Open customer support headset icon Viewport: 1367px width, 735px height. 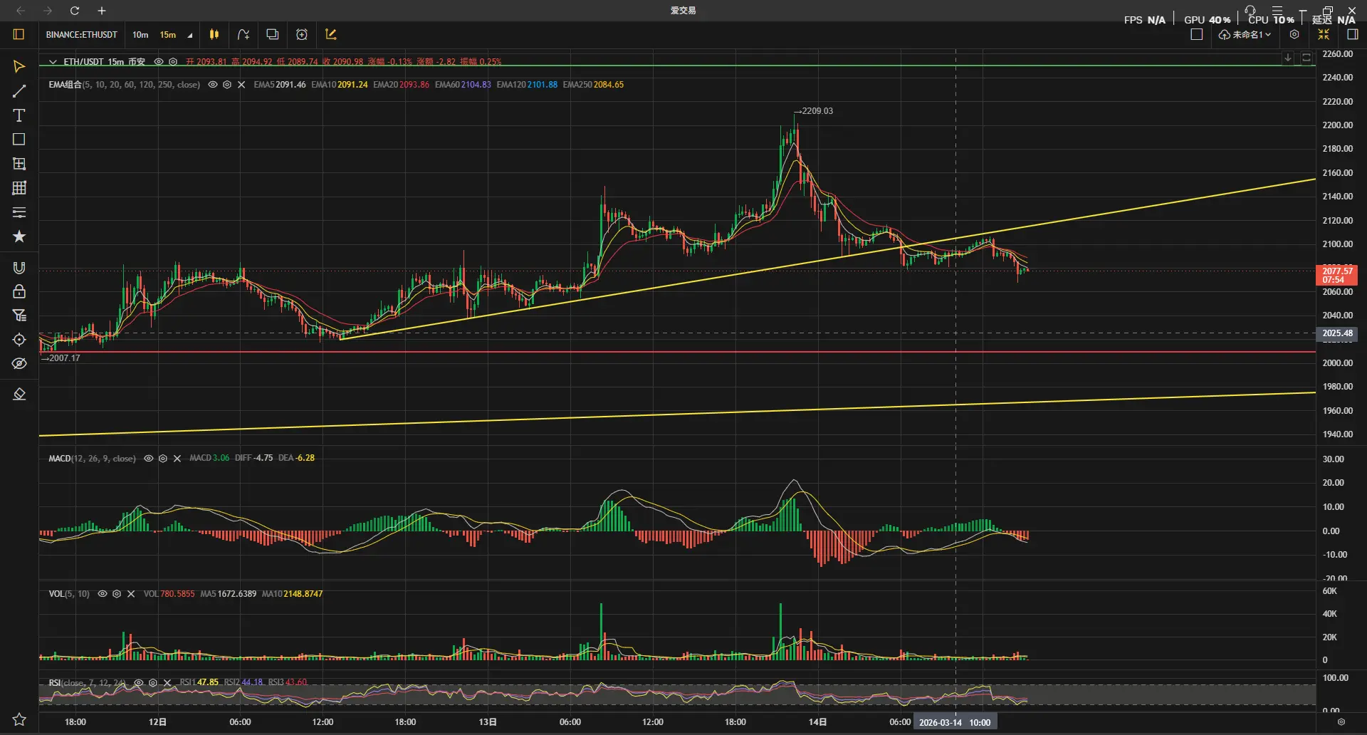[1250, 10]
